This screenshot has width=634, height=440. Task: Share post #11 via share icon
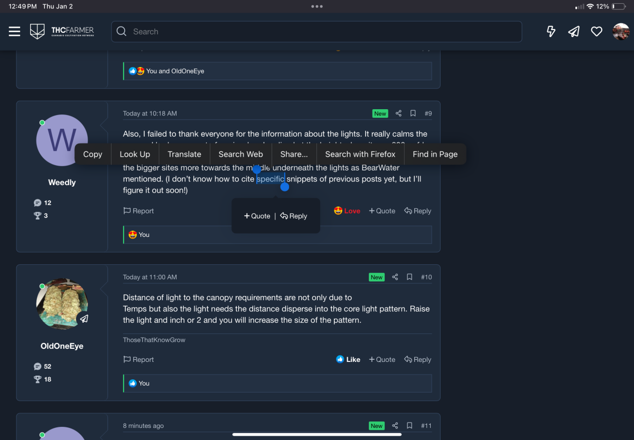(x=395, y=426)
